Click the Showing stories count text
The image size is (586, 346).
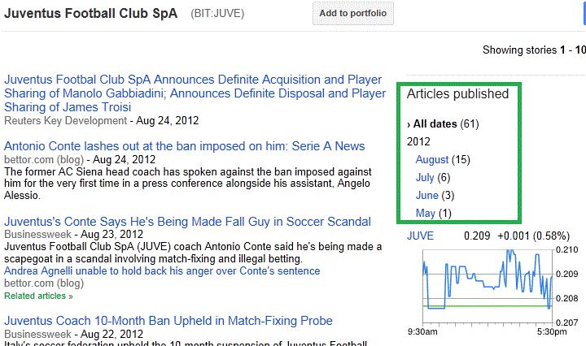point(533,50)
